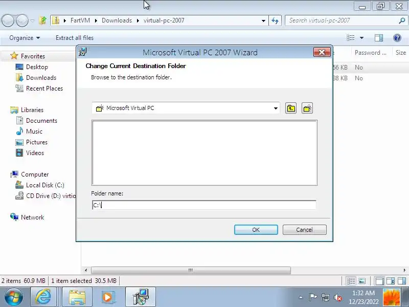Open Recent Places in Favorites

tap(44, 88)
